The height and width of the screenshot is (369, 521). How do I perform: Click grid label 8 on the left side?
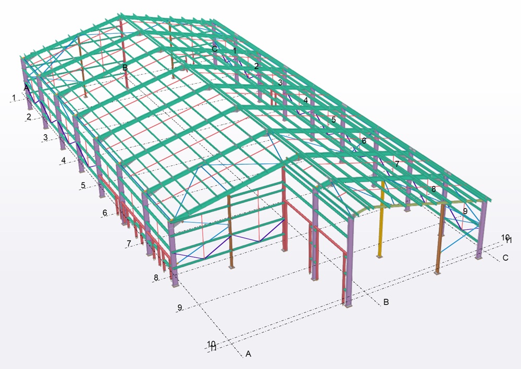pos(155,278)
